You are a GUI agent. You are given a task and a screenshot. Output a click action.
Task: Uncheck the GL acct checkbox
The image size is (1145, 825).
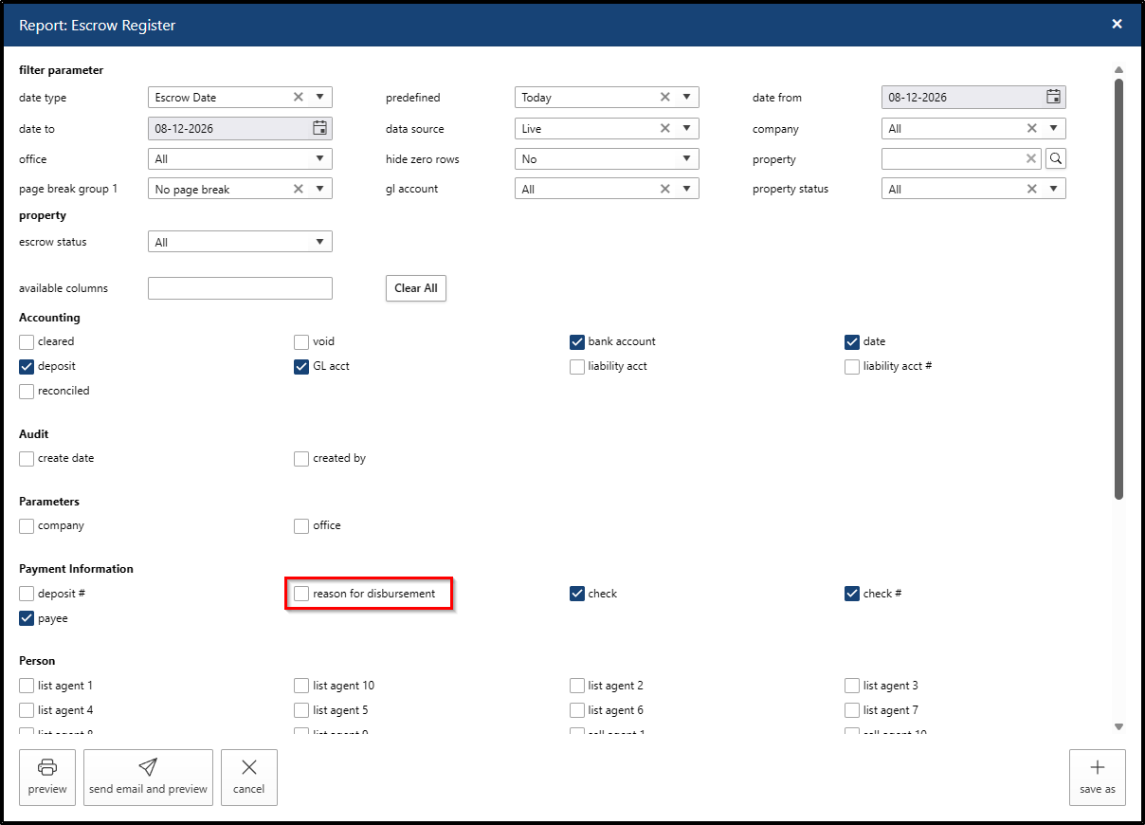point(301,367)
